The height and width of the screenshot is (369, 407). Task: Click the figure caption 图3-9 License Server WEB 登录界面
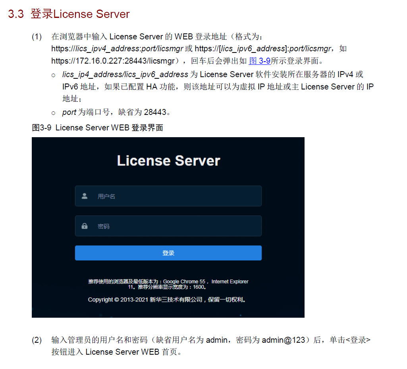point(97,128)
